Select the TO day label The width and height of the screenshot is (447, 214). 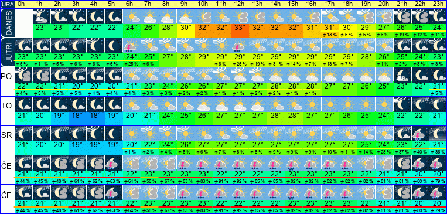[7, 106]
